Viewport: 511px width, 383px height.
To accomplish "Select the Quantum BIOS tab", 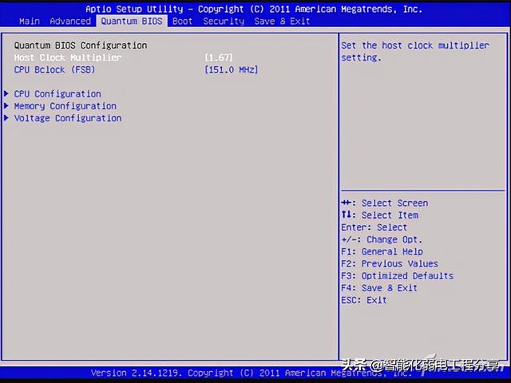I will point(132,22).
